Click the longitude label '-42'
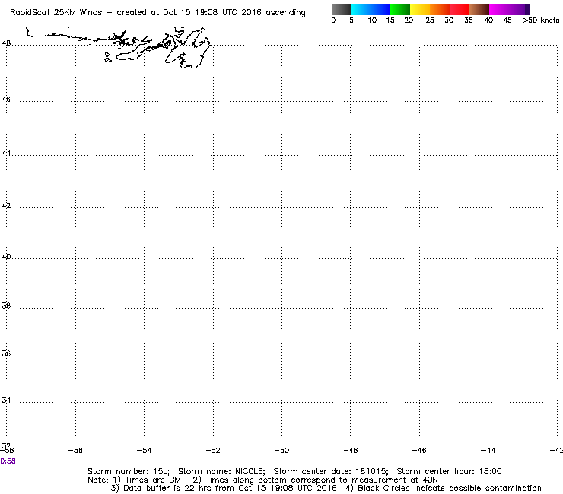The height and width of the screenshot is (494, 563). (556, 451)
